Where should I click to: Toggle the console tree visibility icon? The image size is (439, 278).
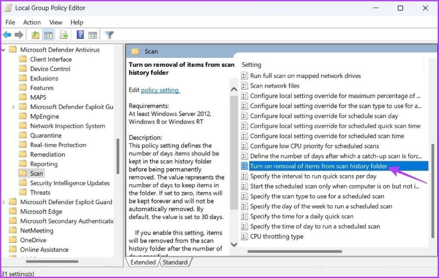click(48, 35)
